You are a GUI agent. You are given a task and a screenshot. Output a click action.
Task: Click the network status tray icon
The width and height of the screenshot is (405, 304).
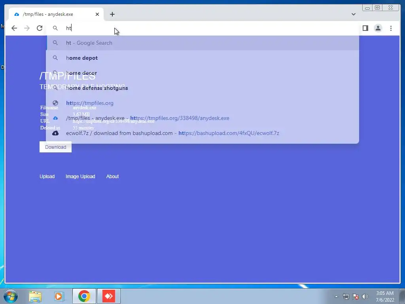point(346,296)
